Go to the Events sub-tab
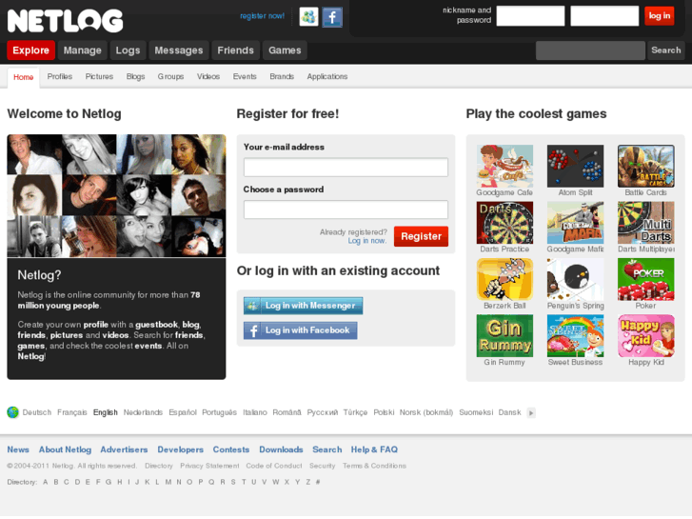This screenshot has width=692, height=519. pyautogui.click(x=245, y=76)
